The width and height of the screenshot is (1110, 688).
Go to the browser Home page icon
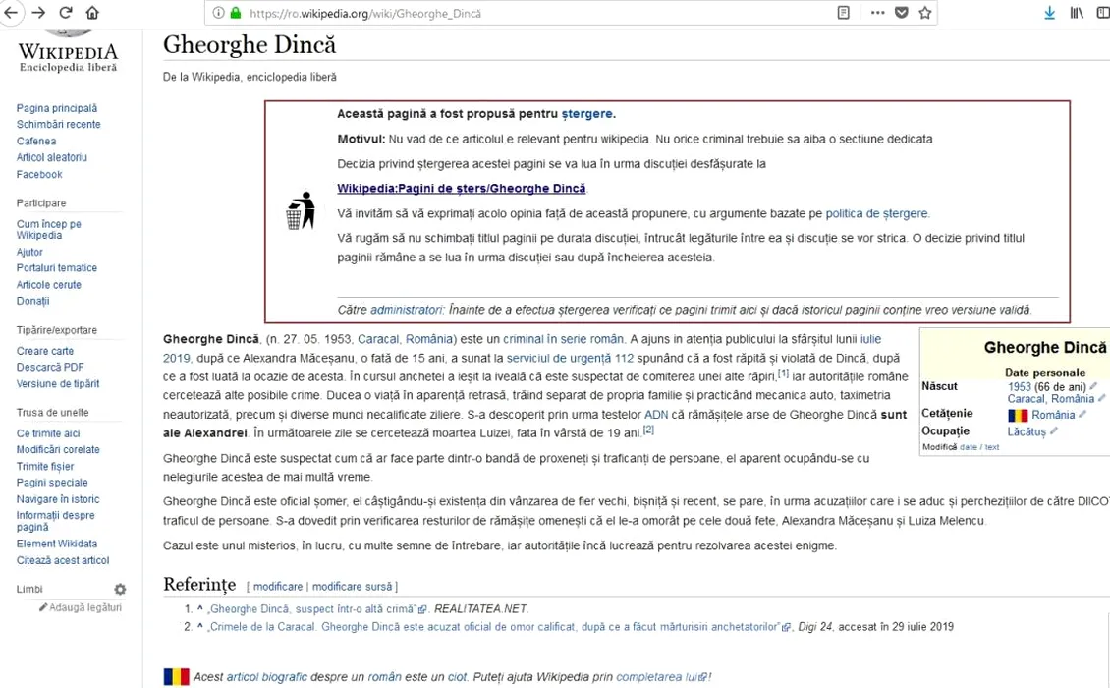(x=92, y=13)
